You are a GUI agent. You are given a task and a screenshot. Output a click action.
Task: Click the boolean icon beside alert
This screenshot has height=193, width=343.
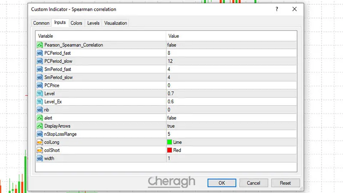coord(39,118)
